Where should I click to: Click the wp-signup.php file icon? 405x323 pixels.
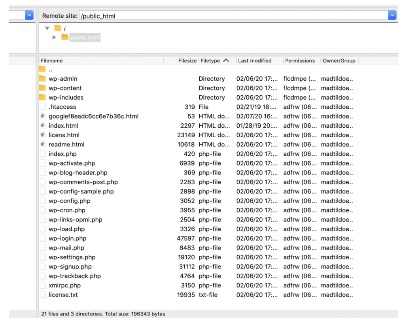[x=43, y=266]
